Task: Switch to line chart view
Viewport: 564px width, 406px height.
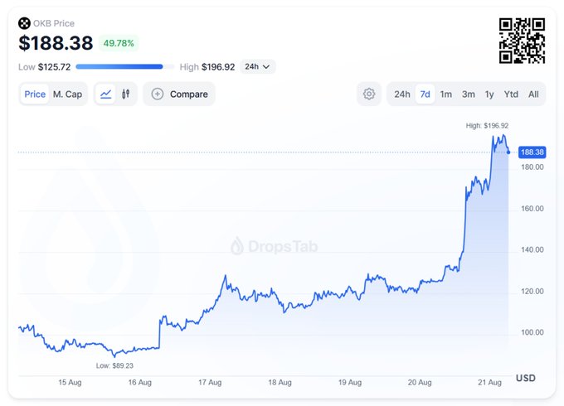Action: tap(105, 94)
